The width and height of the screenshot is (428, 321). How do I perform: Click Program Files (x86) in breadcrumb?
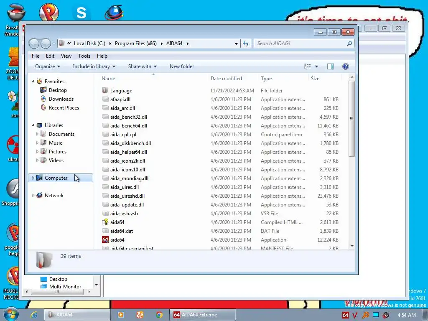pyautogui.click(x=136, y=43)
